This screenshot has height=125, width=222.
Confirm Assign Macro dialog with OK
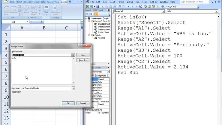click(x=68, y=103)
